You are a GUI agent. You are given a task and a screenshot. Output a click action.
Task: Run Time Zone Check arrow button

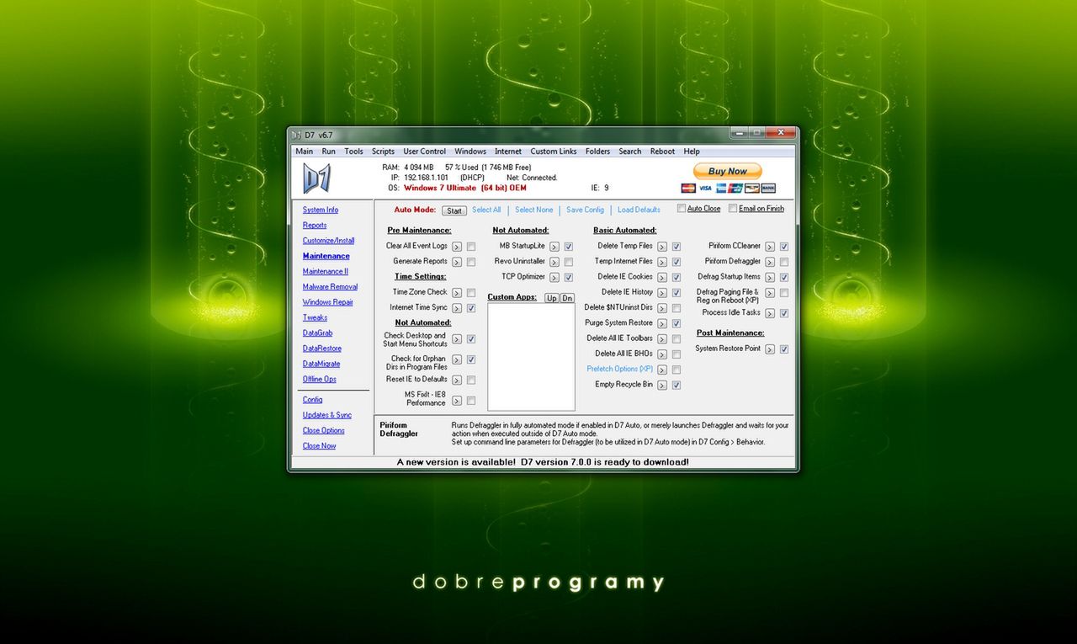pos(457,293)
